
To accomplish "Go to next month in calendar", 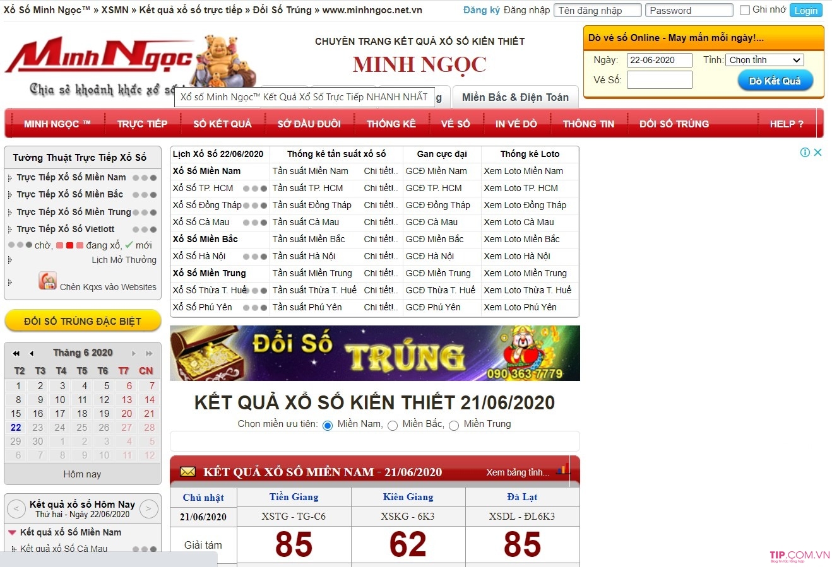I will pos(134,353).
